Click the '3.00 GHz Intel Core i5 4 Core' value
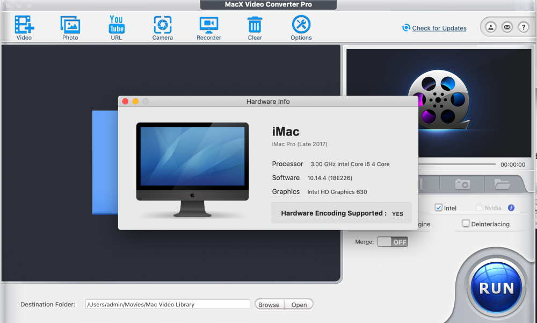Viewport: 537px width, 323px height. point(350,164)
